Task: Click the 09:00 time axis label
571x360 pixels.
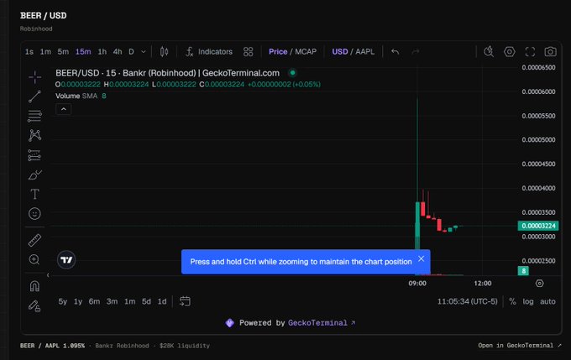Action: [417, 283]
